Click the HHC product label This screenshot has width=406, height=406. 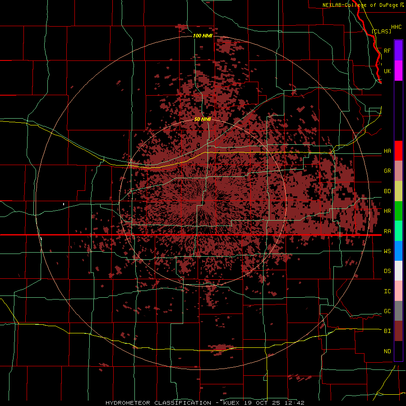pos(396,27)
